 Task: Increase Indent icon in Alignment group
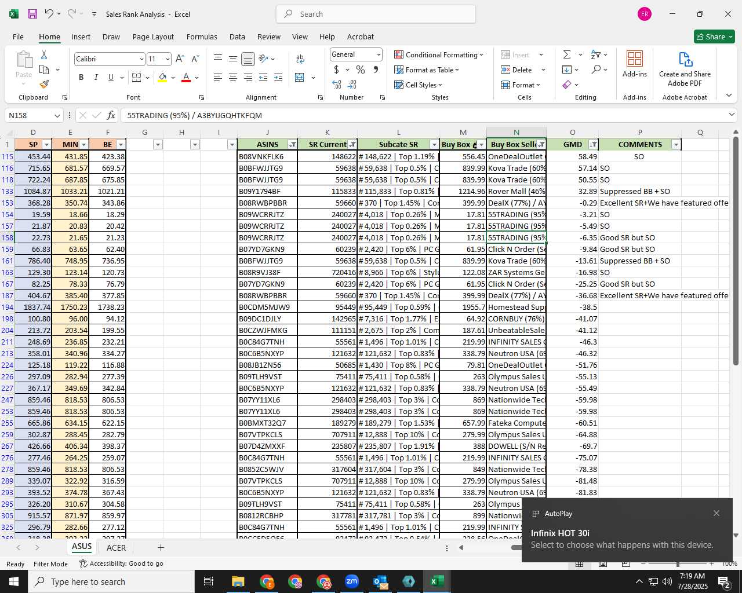click(278, 78)
